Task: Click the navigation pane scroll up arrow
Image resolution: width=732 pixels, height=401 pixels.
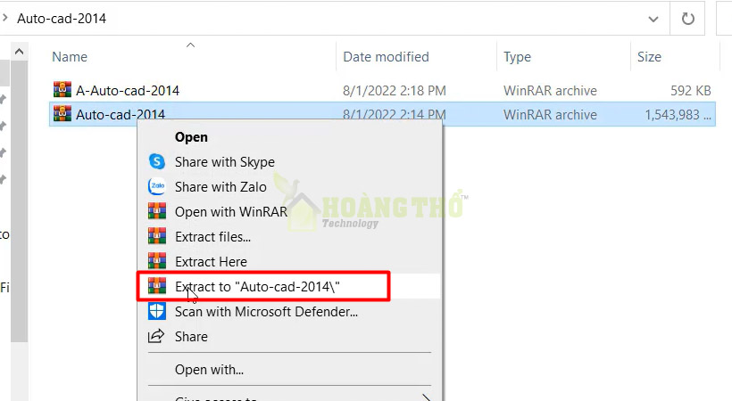Action: point(19,52)
